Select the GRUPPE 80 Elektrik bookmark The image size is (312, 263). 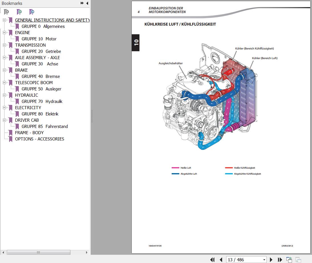click(40, 114)
